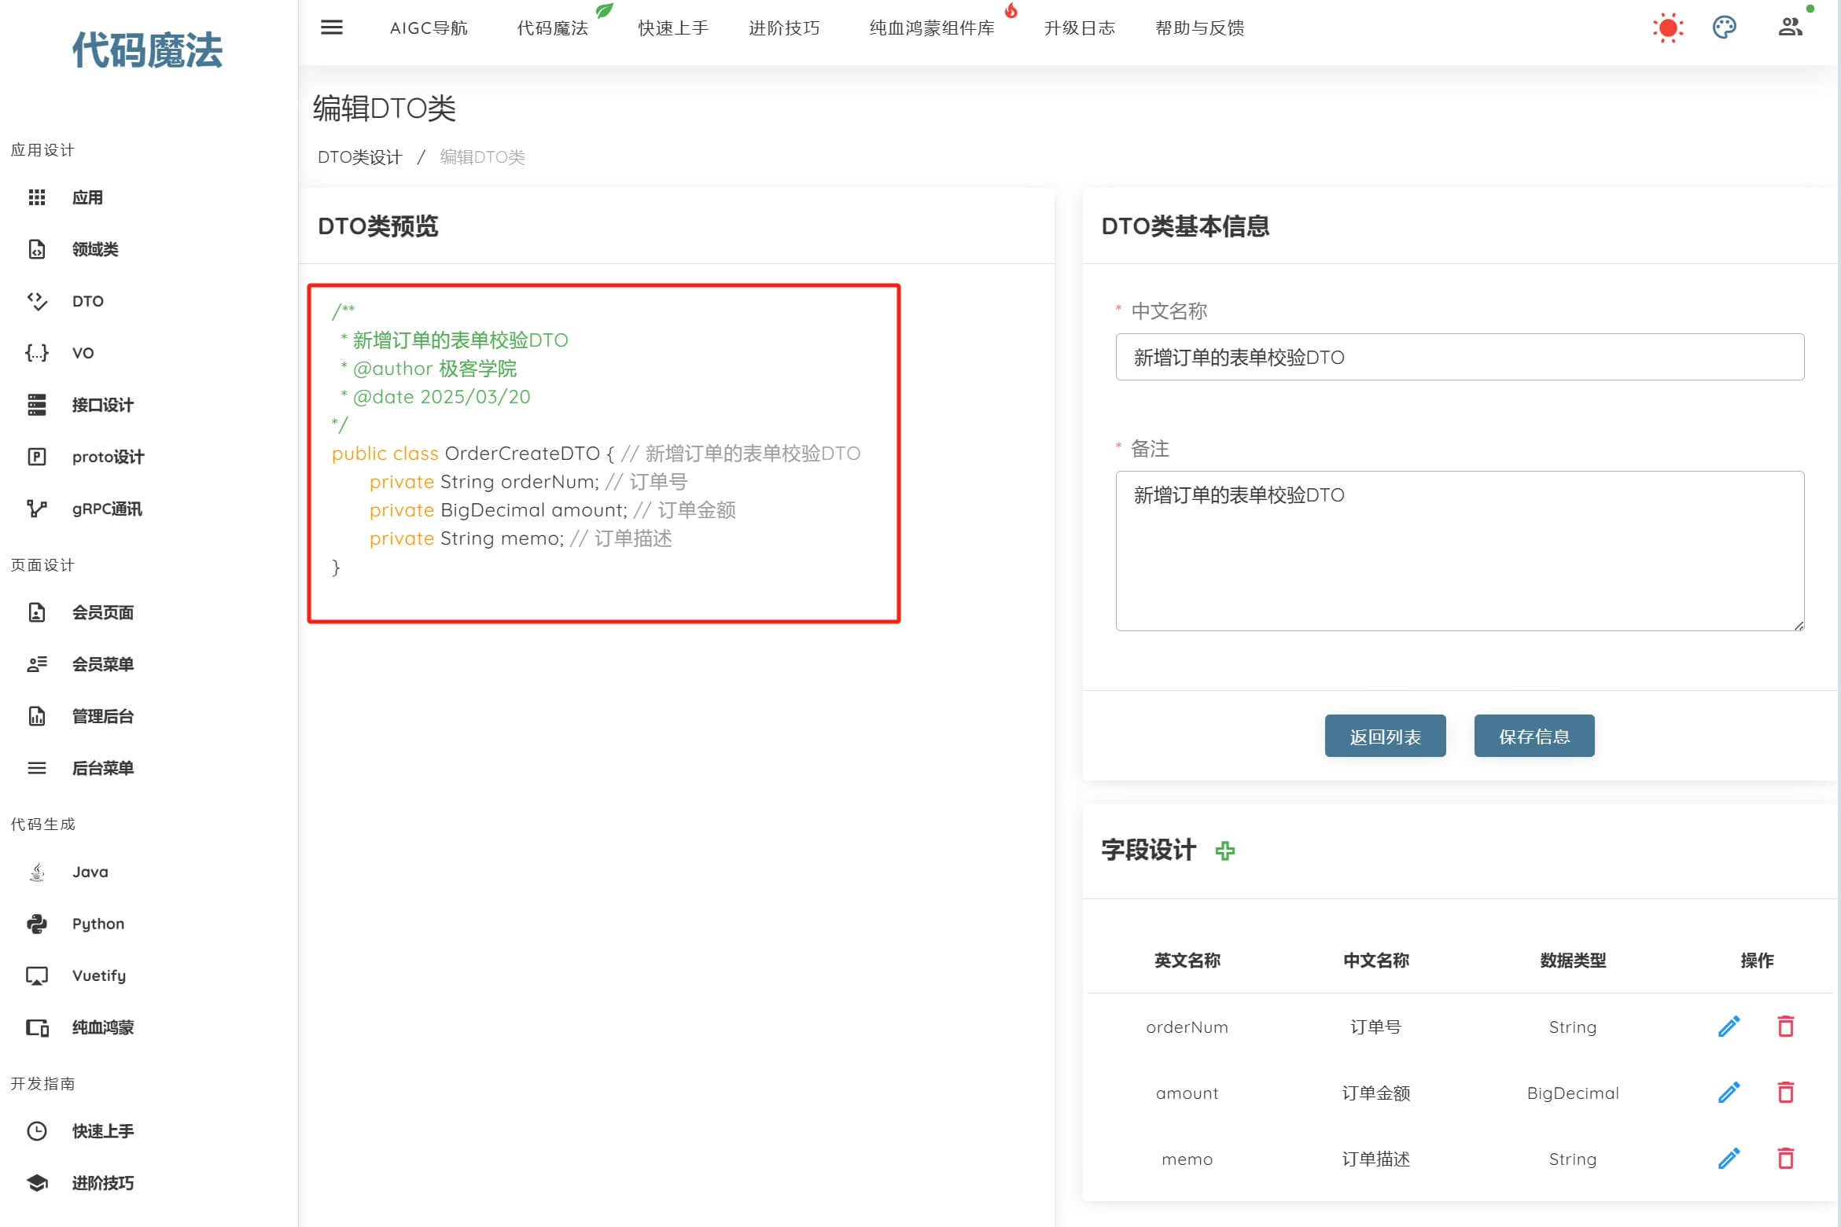Go to DTO类设计 breadcrumb link

(x=359, y=157)
